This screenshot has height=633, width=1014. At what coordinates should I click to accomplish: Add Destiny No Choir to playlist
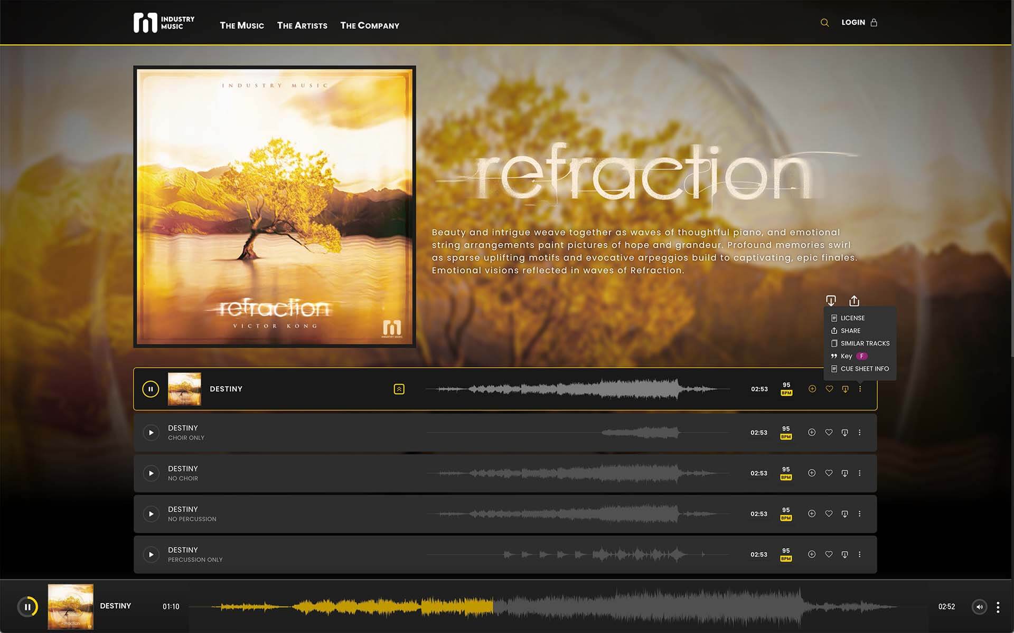812,473
